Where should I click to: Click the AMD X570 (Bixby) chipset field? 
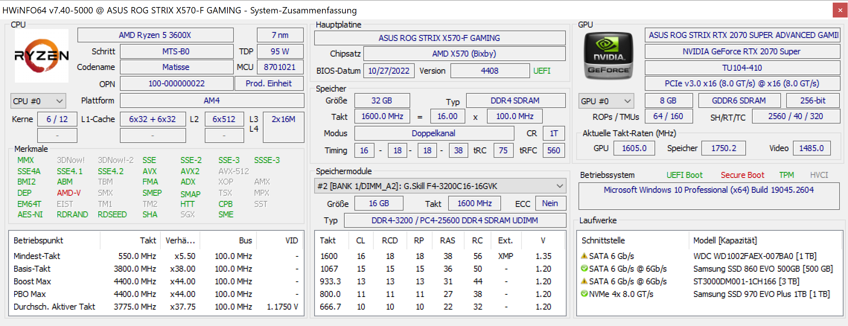click(464, 54)
